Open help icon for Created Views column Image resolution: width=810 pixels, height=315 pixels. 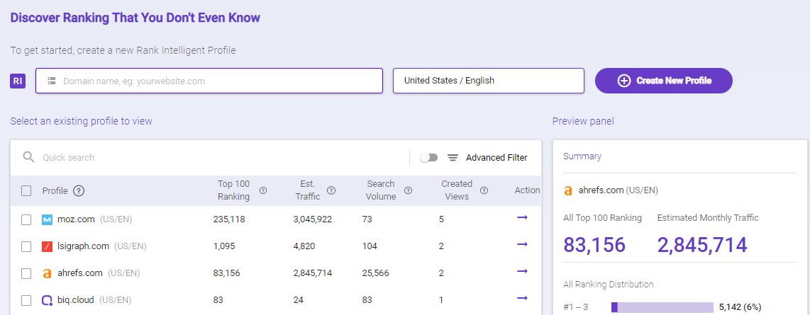(484, 190)
